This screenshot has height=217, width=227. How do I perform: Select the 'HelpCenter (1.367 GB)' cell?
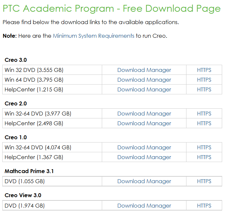pos(52,157)
